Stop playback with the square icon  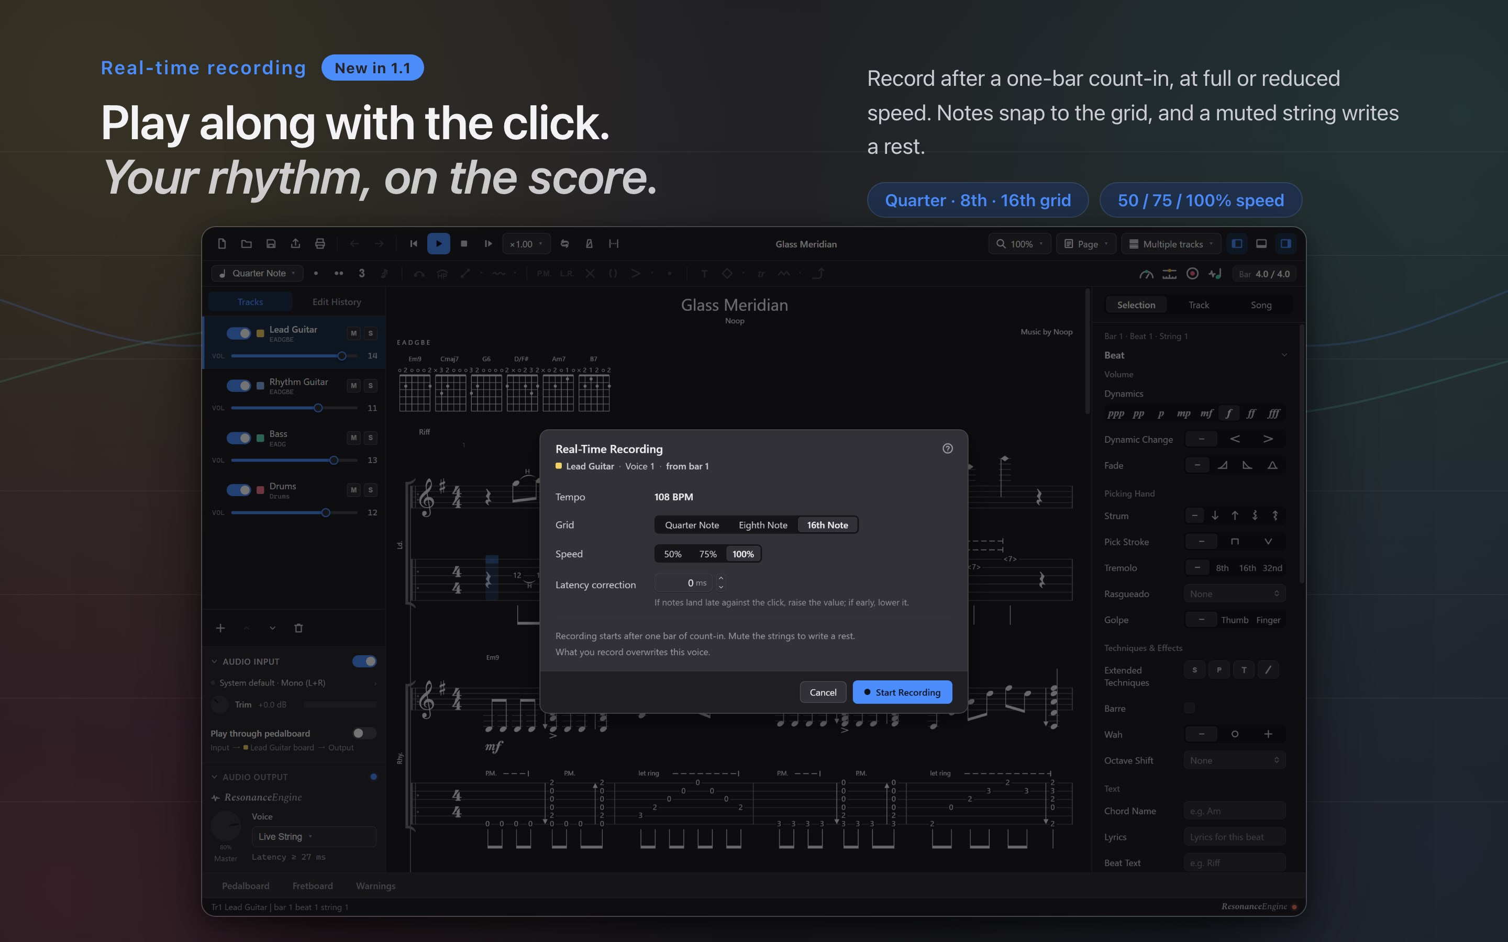[x=463, y=243]
